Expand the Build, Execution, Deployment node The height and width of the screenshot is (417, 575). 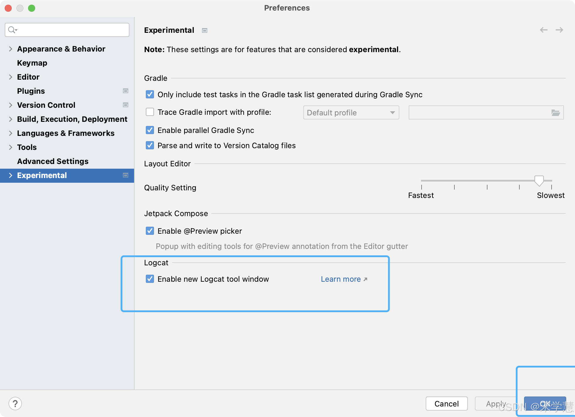11,119
